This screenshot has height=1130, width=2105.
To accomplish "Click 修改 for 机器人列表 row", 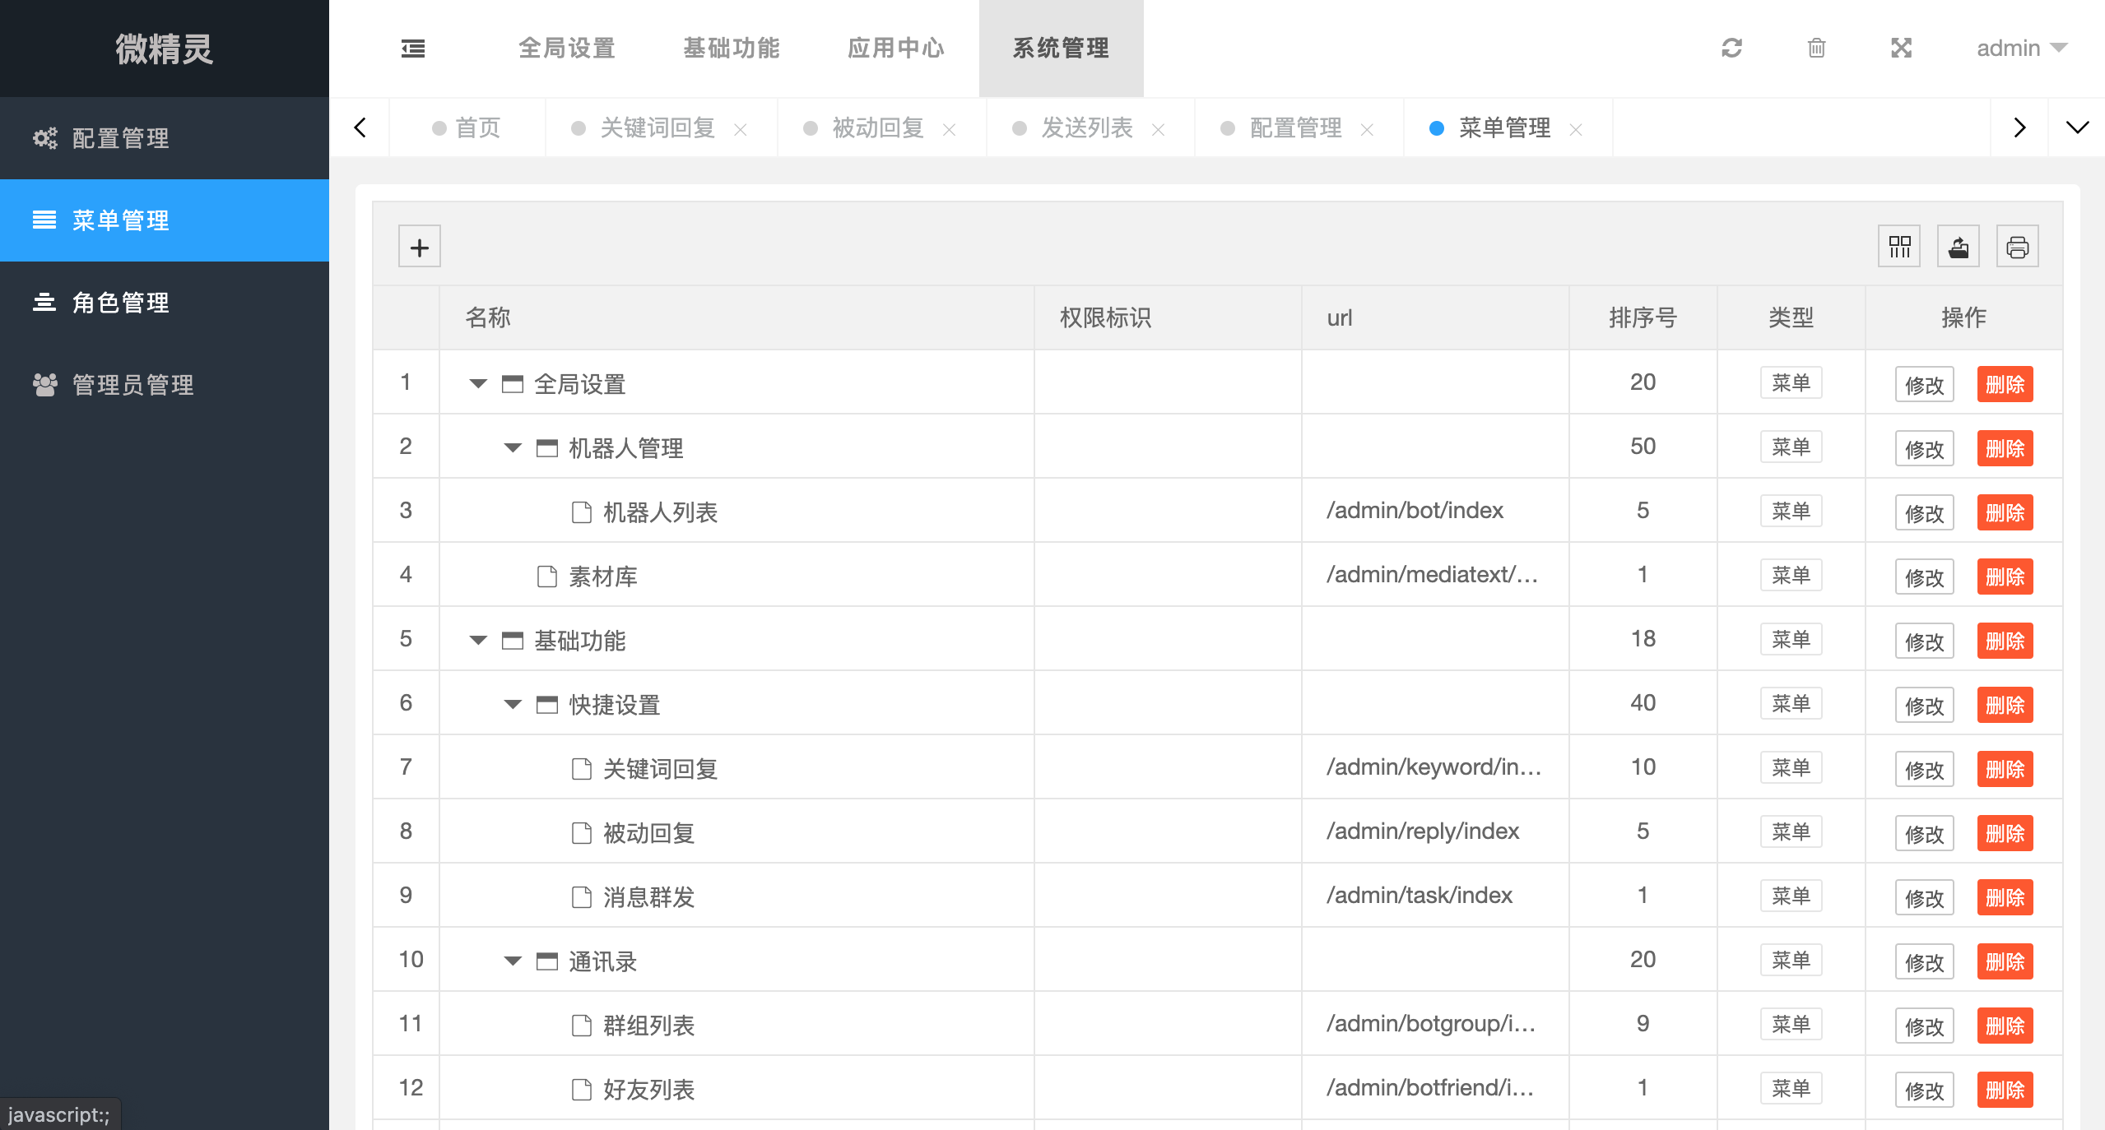I will coord(1924,512).
